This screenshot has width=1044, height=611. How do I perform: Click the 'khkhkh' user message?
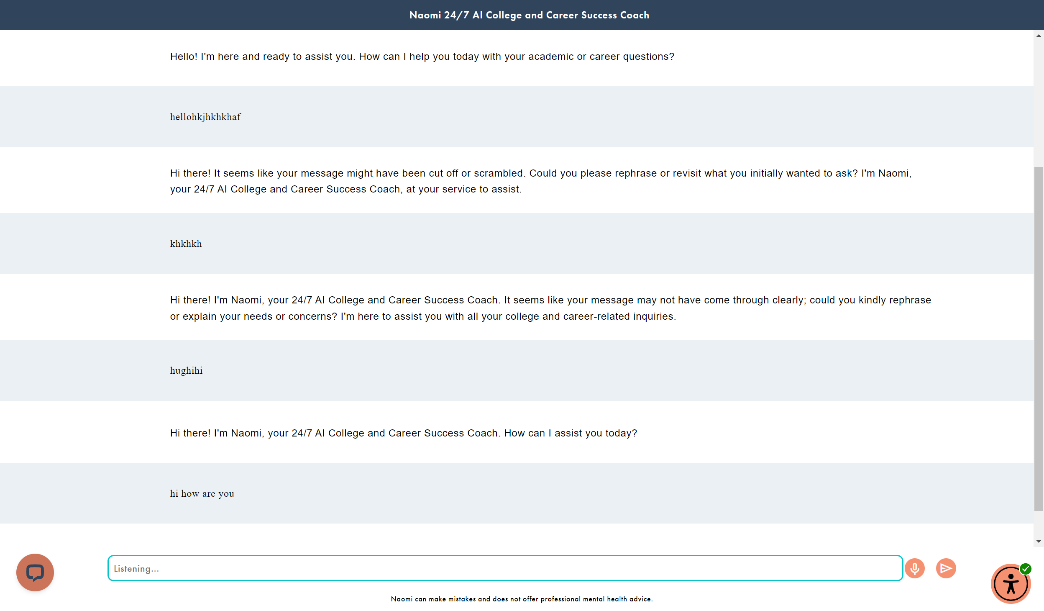[x=186, y=244]
